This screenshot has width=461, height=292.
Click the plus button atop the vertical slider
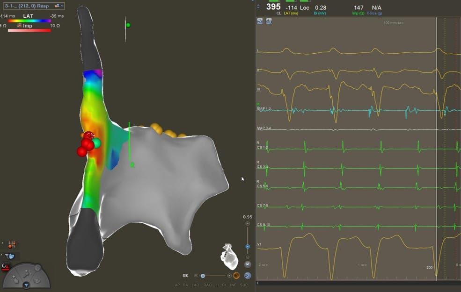(248, 224)
